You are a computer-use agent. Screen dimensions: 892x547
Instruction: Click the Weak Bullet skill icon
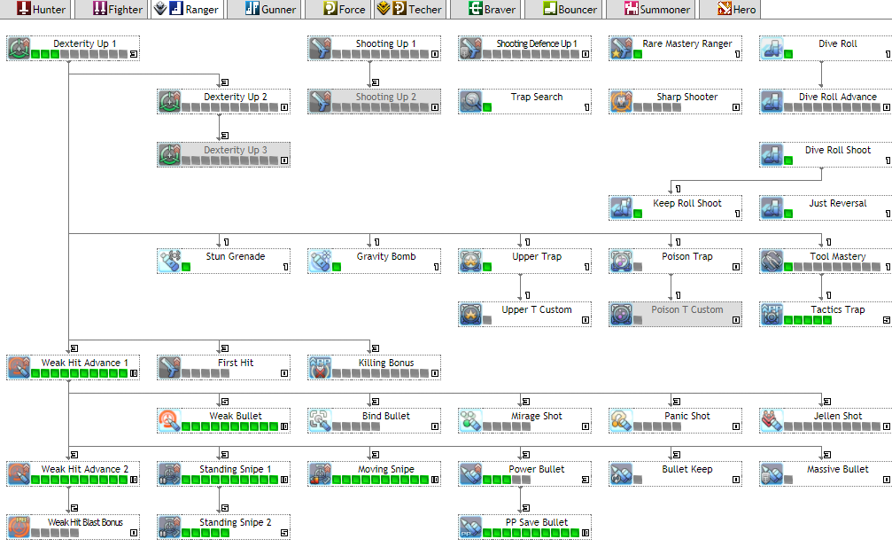pyautogui.click(x=170, y=420)
